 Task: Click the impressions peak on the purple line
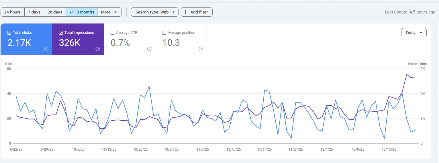[407, 74]
